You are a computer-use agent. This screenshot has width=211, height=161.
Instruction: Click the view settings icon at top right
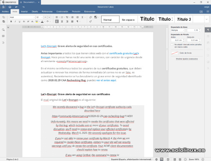click(x=208, y=12)
